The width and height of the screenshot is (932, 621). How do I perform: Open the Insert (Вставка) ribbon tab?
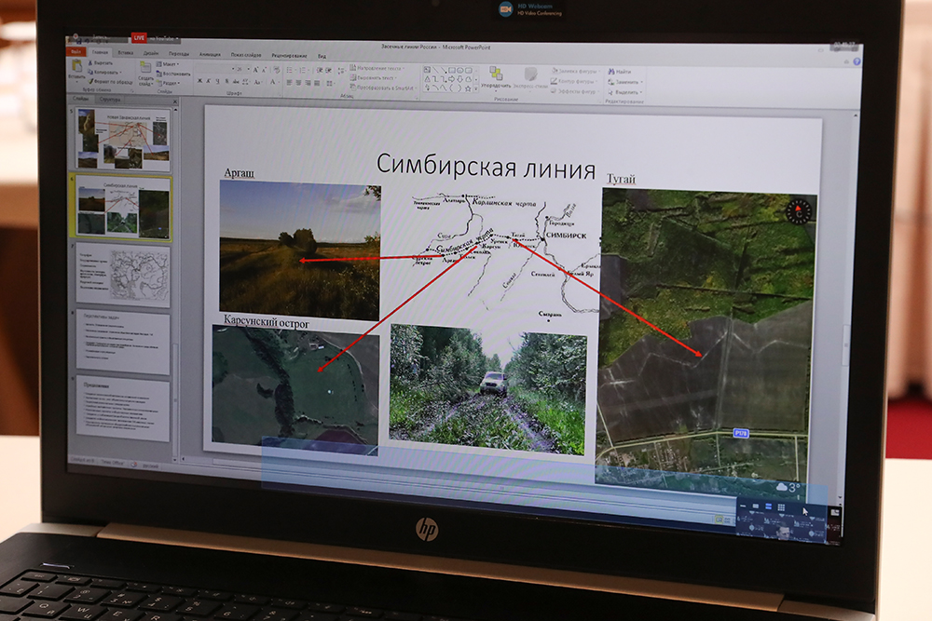pyautogui.click(x=126, y=53)
